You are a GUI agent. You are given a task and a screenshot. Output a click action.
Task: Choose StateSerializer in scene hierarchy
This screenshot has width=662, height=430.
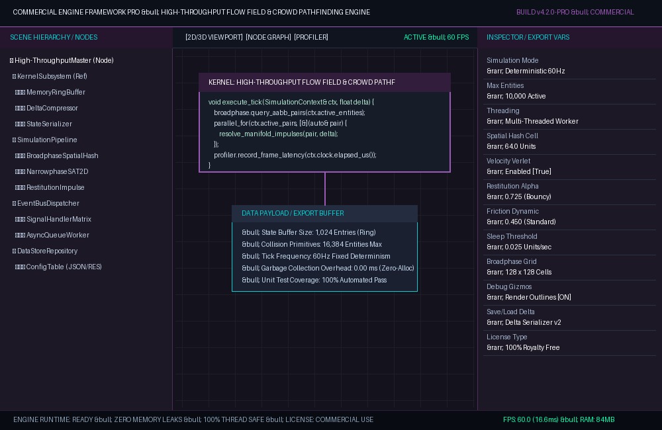pos(44,124)
